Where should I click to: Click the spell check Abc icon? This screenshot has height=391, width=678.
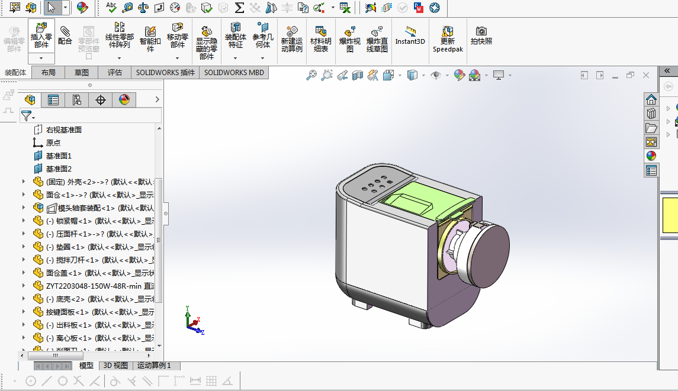point(111,7)
